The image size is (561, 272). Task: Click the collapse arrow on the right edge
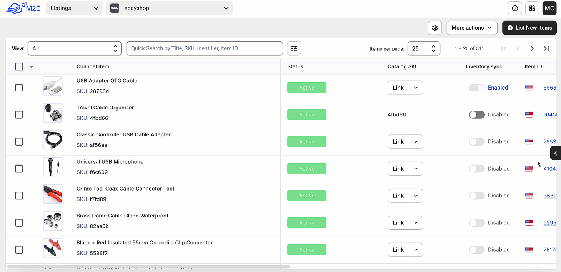[556, 153]
